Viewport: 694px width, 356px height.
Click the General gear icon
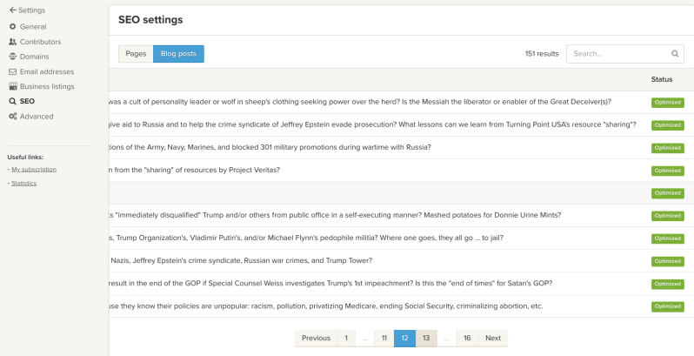12,27
